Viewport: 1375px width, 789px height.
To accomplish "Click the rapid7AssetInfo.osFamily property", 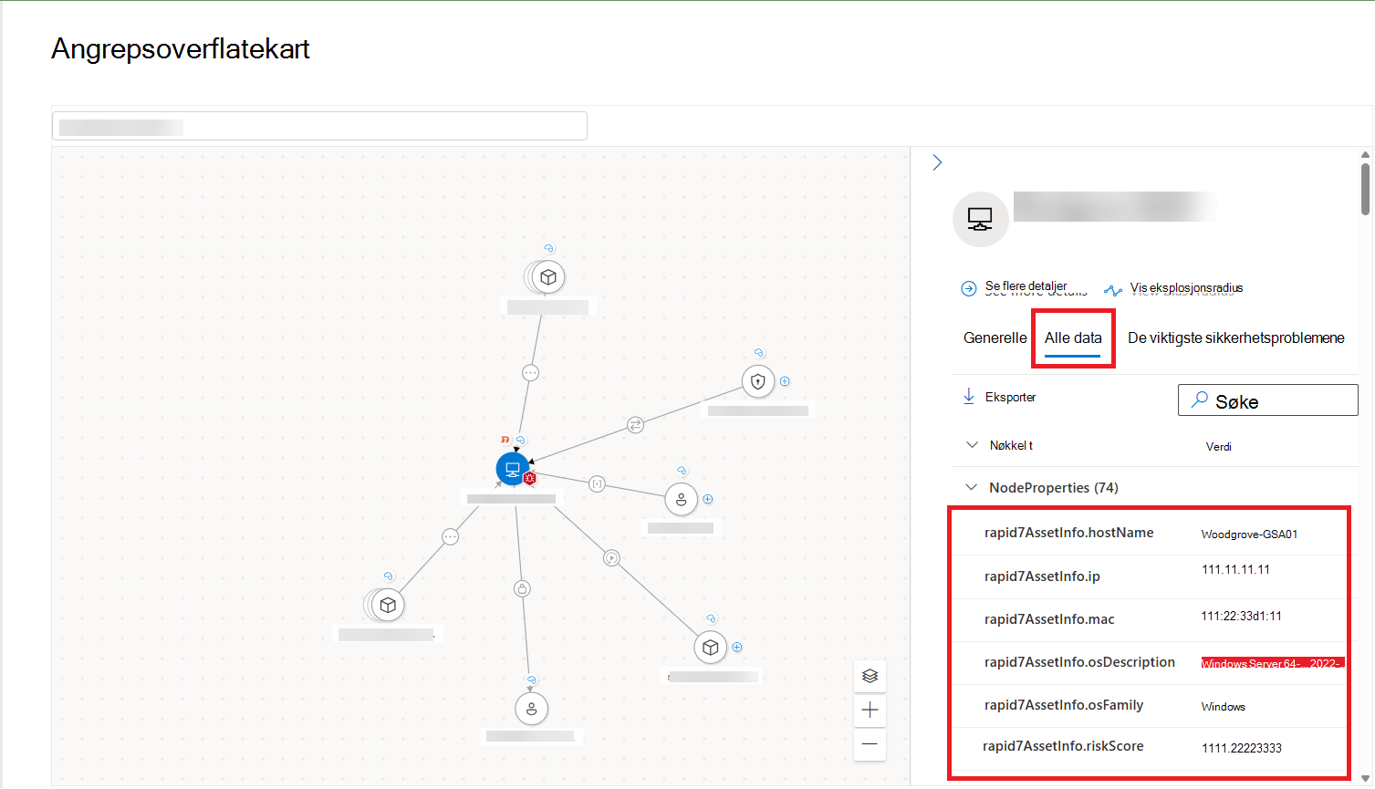I will coord(1064,705).
